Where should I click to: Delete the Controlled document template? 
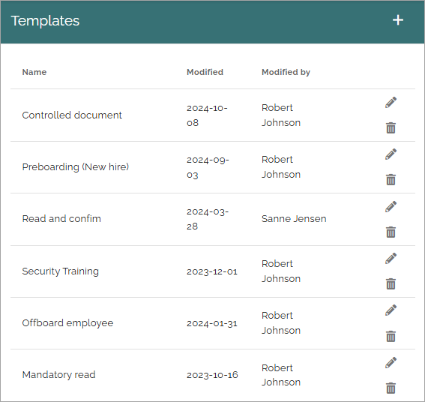tap(391, 128)
